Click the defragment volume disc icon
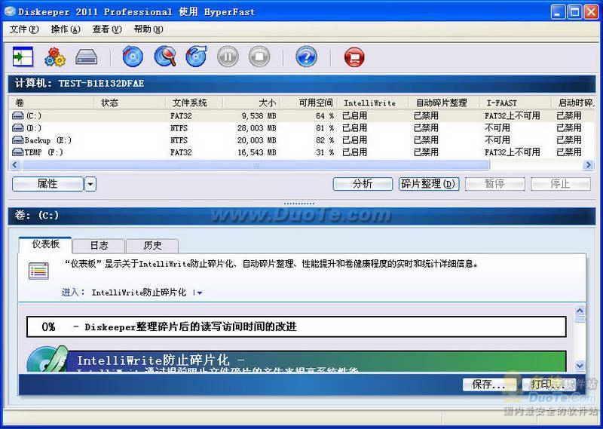 click(x=196, y=57)
